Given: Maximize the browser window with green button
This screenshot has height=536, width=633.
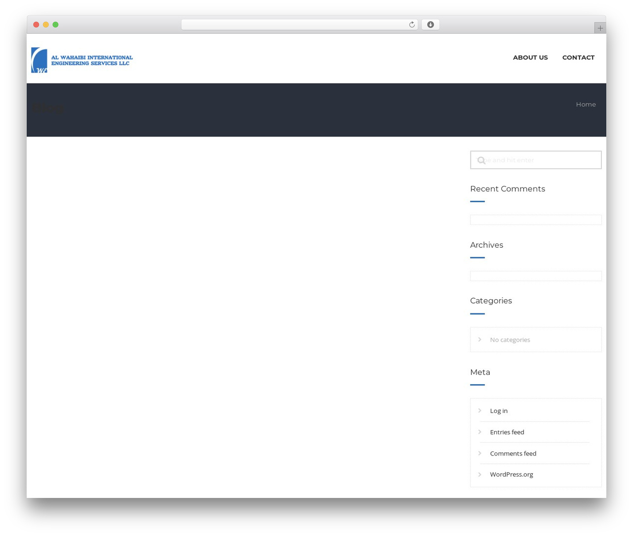Looking at the screenshot, I should coord(55,25).
